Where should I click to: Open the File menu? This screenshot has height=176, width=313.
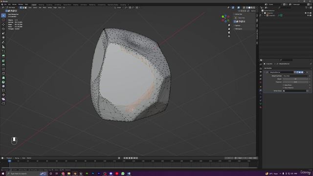[x=5, y=4]
